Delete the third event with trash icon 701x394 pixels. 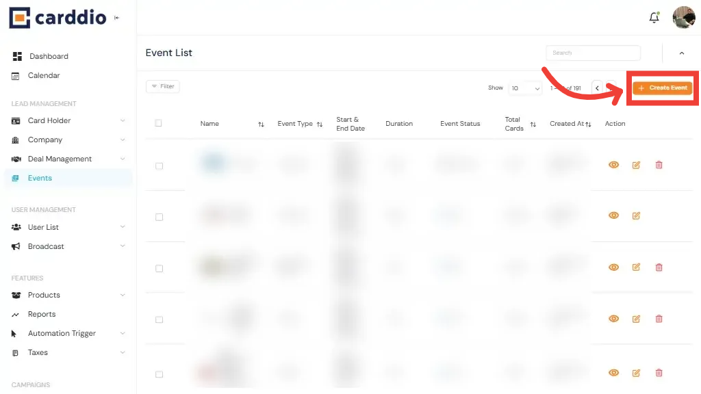(659, 267)
